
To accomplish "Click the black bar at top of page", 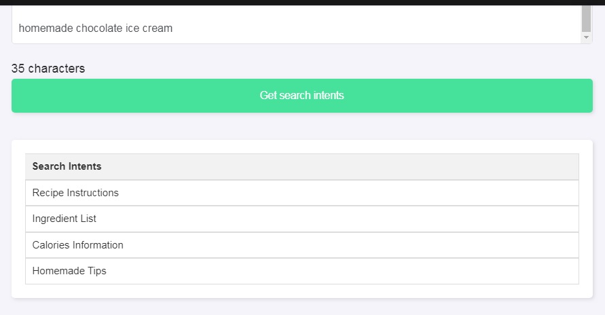I will coord(302,2).
